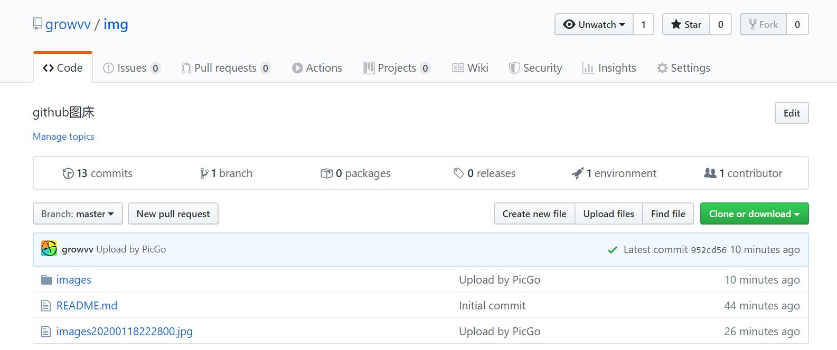Click the commits history clock icon

pyautogui.click(x=68, y=173)
